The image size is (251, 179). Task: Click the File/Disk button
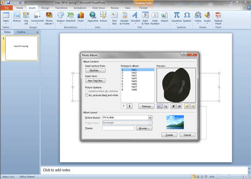click(96, 70)
